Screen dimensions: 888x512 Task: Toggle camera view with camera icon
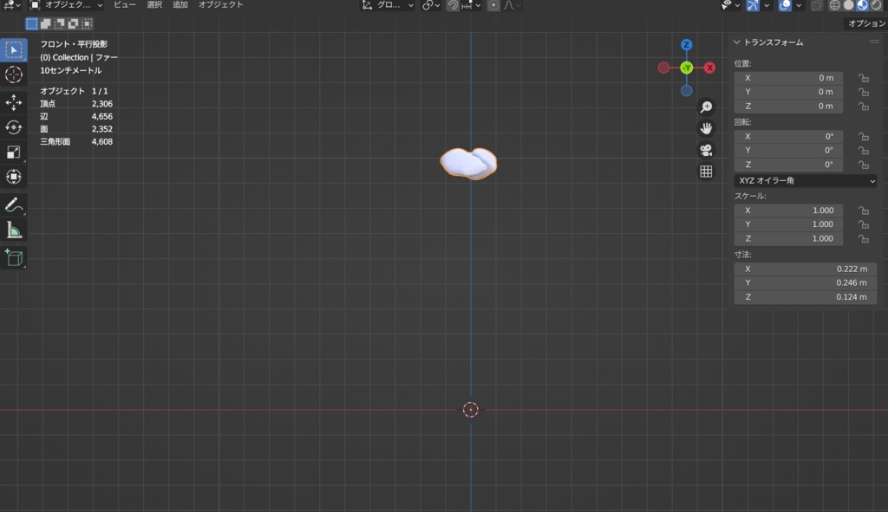(x=706, y=150)
